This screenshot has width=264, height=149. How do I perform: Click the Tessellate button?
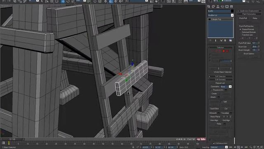pos(225,113)
